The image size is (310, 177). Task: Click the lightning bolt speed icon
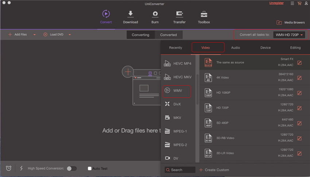pos(22,168)
